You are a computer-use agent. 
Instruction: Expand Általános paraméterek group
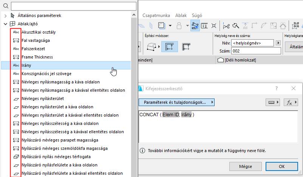coord(5,15)
